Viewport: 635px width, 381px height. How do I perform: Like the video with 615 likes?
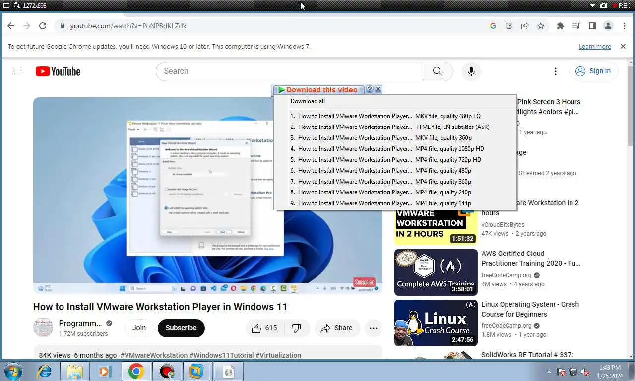265,328
